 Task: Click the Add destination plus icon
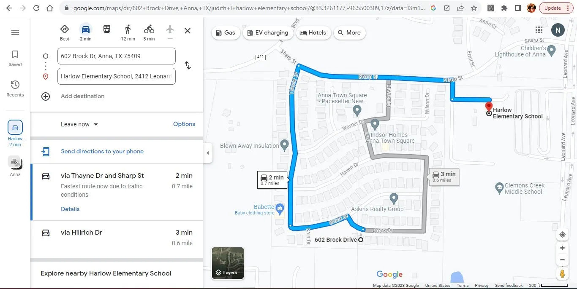[x=46, y=96]
